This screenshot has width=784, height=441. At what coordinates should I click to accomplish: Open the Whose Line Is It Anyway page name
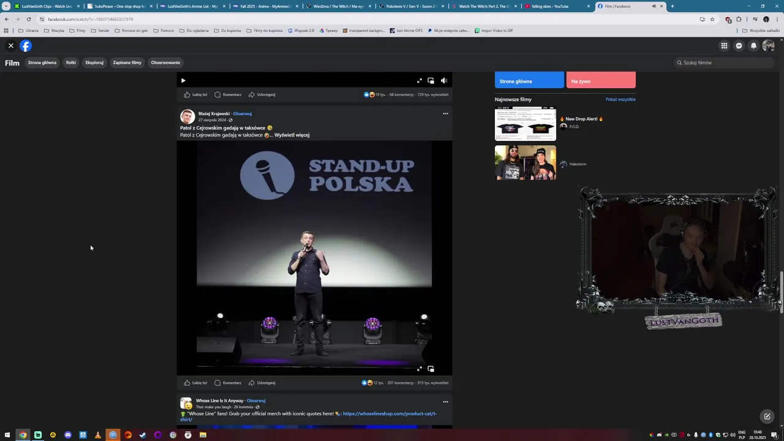click(x=220, y=401)
